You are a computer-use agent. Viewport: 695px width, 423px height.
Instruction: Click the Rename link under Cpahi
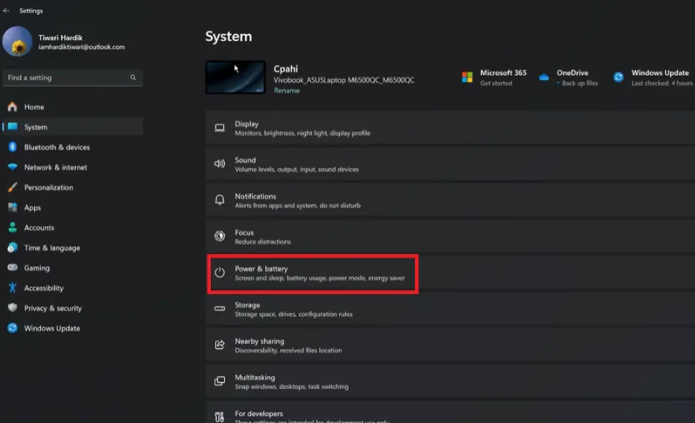[x=287, y=91]
